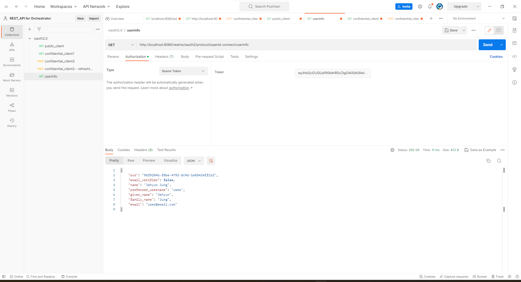Open the Send options arrow
521x282 pixels.
point(501,45)
